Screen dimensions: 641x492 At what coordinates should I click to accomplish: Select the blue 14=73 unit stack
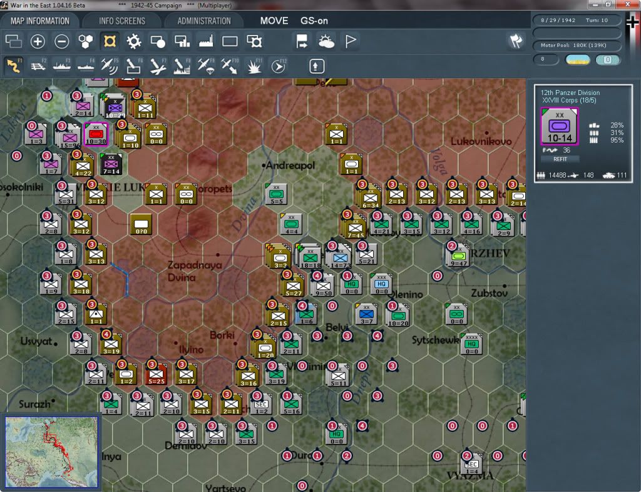tap(339, 257)
